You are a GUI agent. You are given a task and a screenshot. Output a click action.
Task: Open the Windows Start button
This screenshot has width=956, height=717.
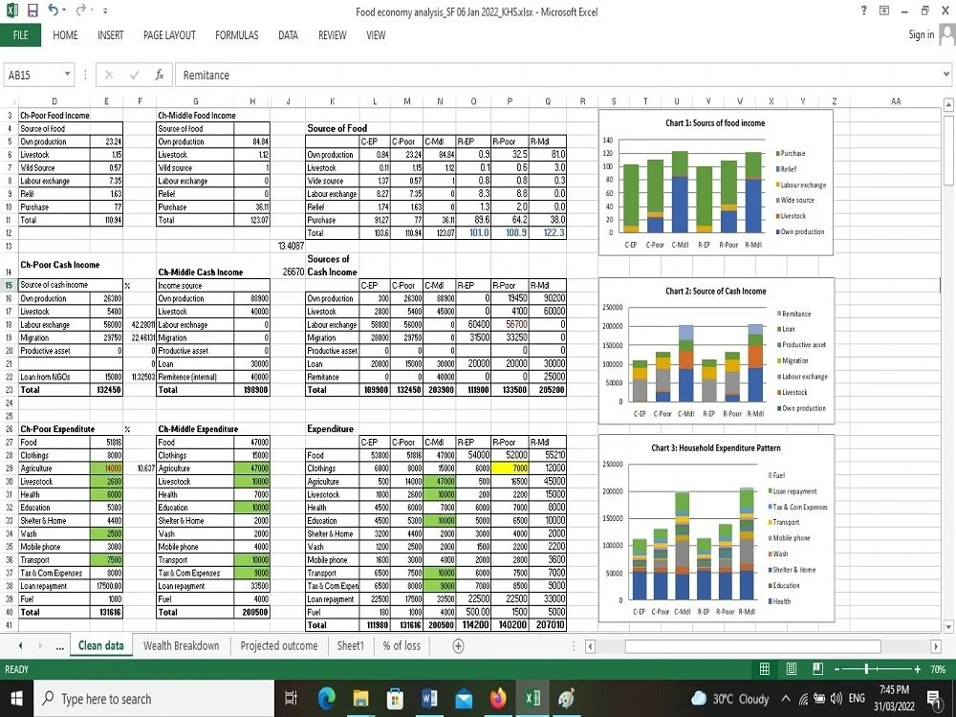tap(16, 699)
